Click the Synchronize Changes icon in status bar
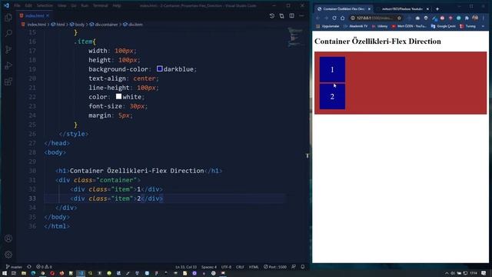The width and height of the screenshot is (492, 277). click(29, 267)
